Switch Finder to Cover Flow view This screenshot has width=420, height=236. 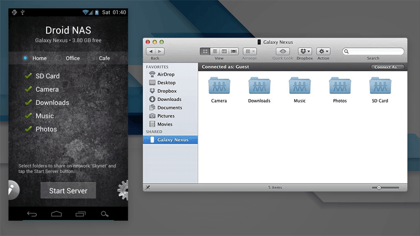tap(234, 51)
